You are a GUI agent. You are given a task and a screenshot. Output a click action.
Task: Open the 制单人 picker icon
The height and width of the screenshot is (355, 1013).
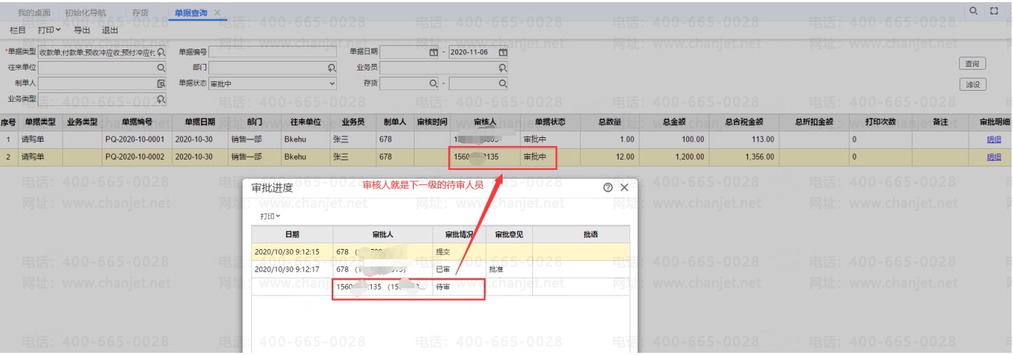(x=161, y=83)
